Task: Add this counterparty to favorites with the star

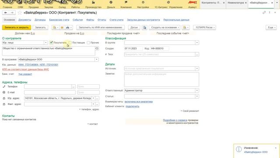Action: (x=20, y=13)
